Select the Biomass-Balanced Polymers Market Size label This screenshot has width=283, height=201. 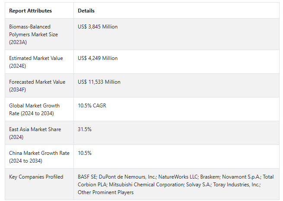tap(33, 35)
